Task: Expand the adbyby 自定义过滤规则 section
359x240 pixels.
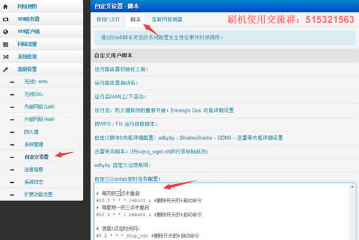Action: pos(123,165)
